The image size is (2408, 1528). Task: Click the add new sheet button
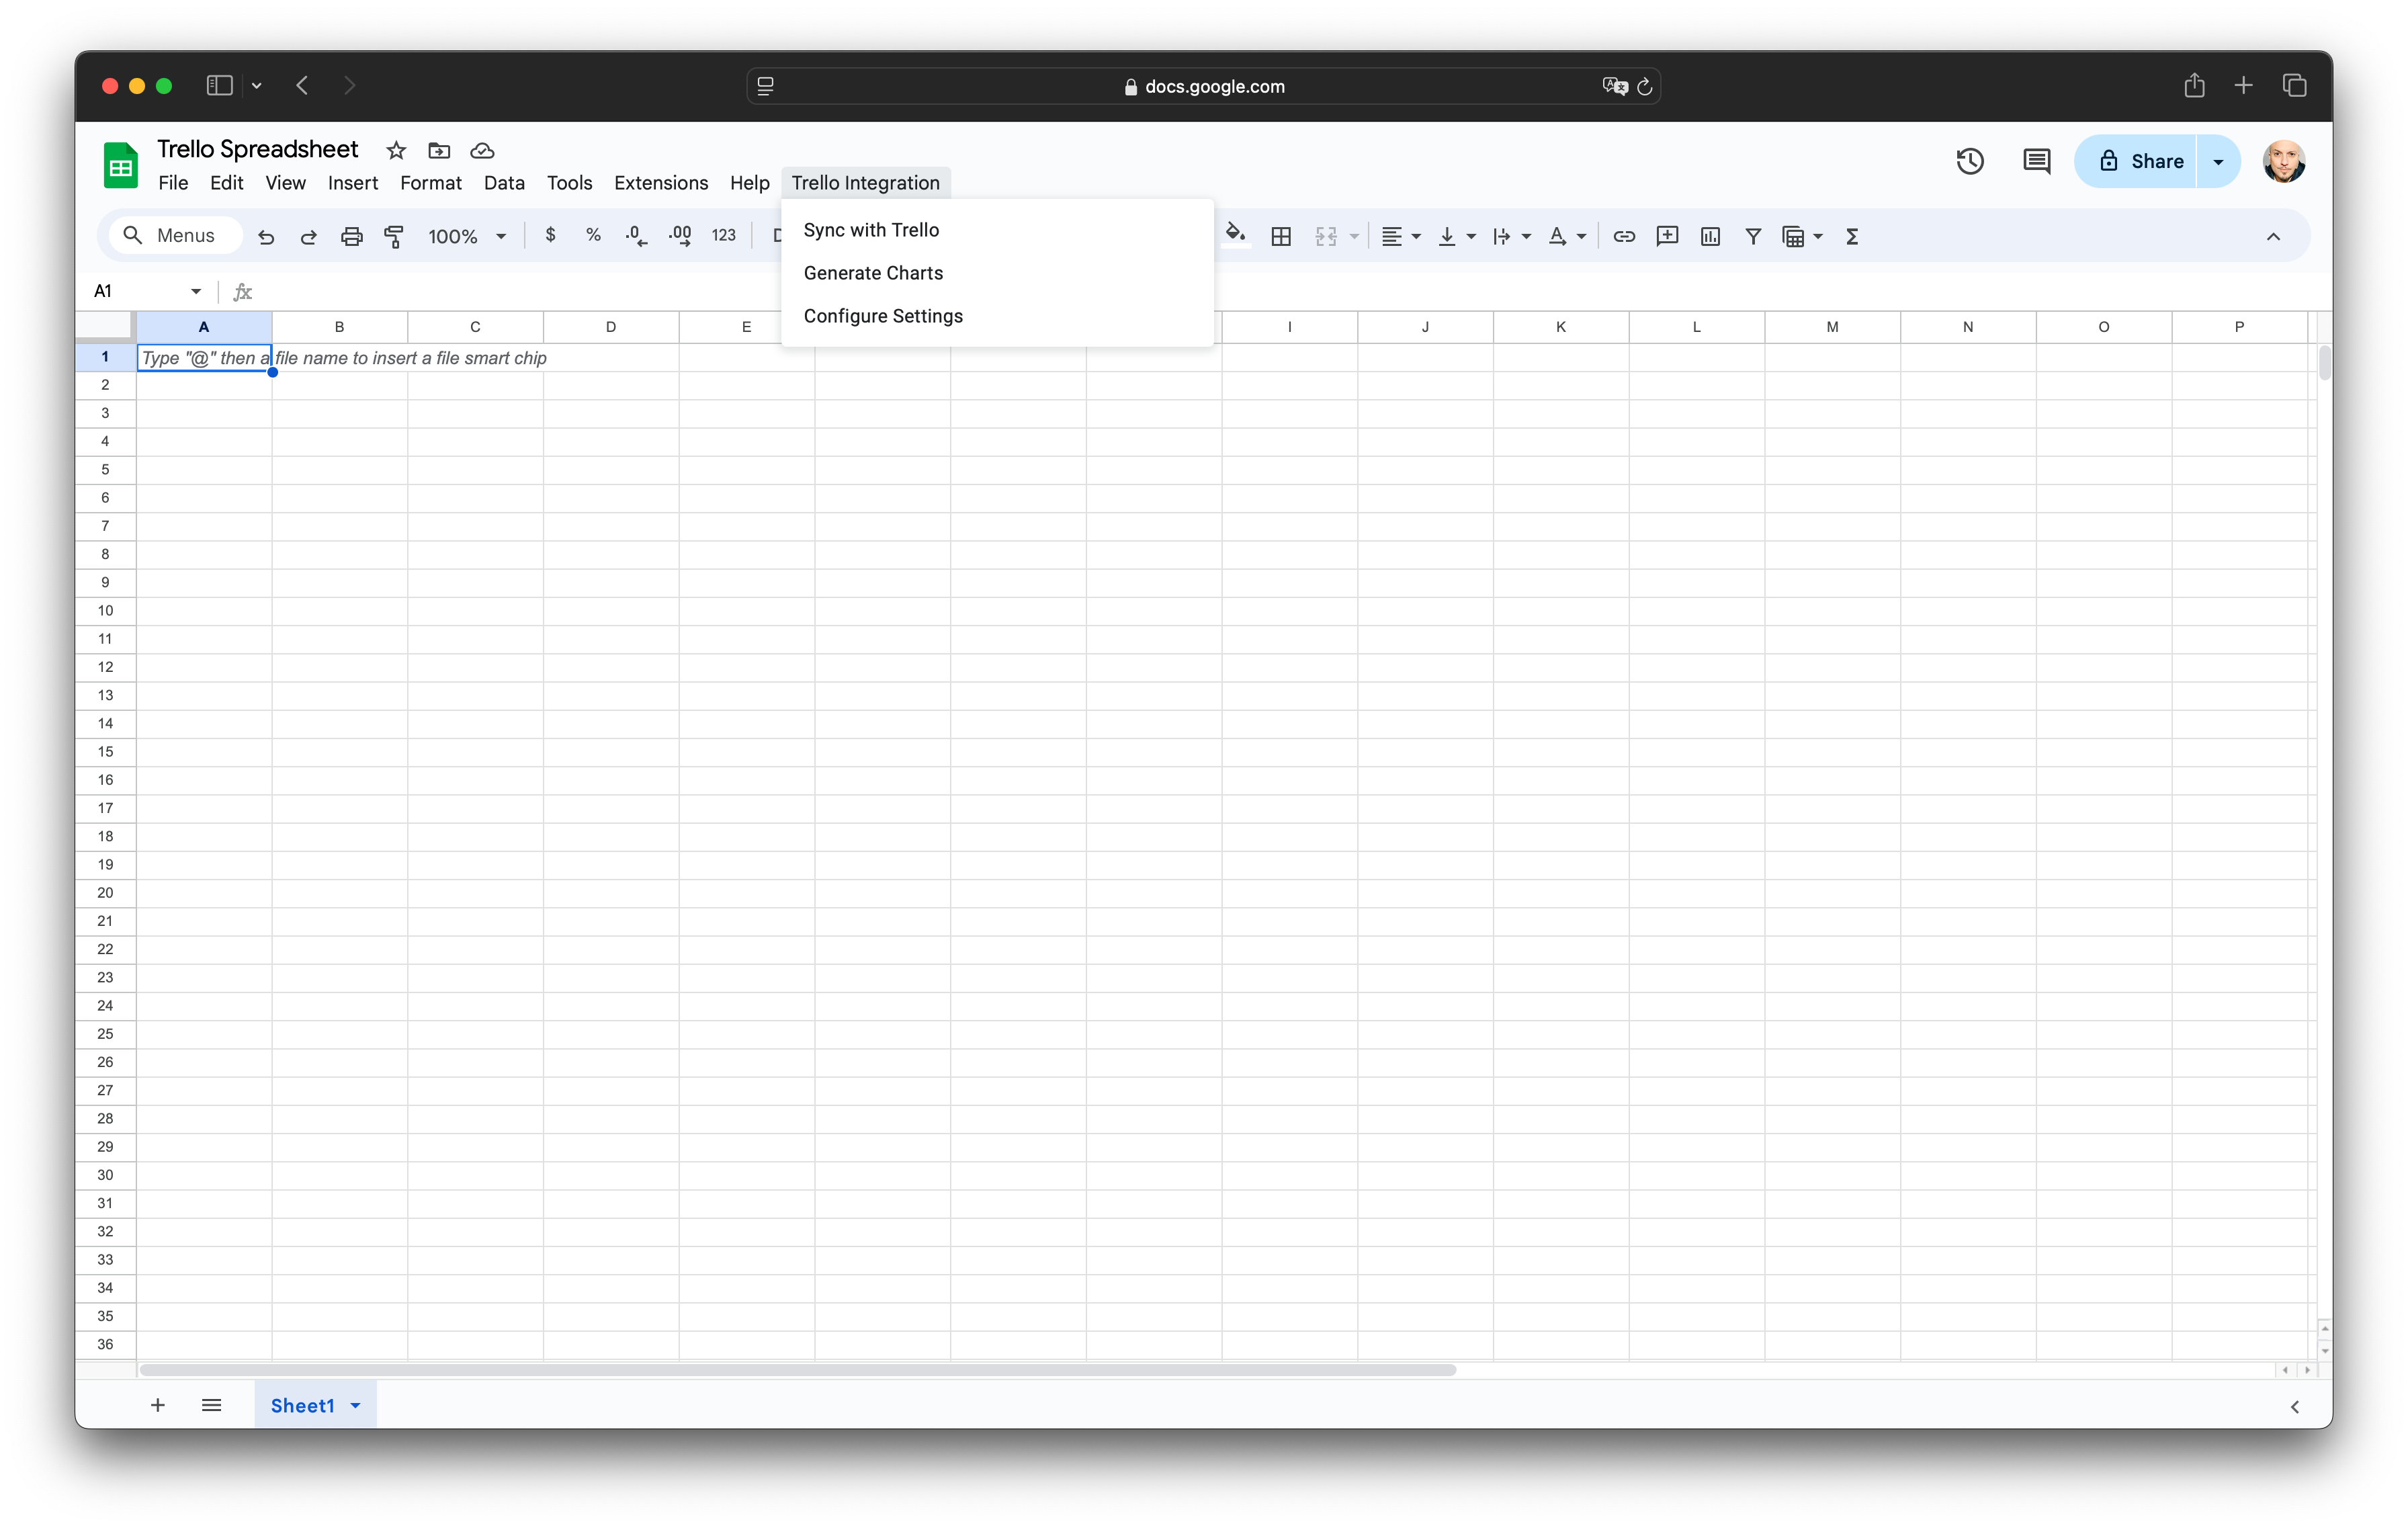tap(156, 1405)
